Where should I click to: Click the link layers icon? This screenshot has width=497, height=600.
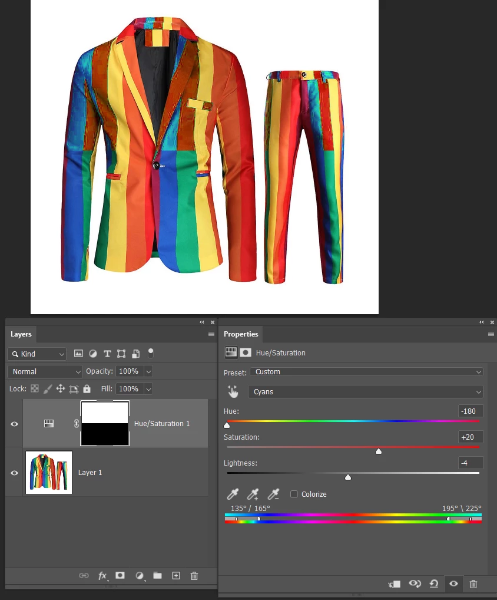click(x=84, y=575)
